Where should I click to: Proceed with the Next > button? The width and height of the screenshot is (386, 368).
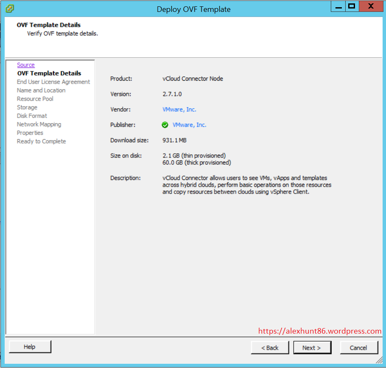point(312,348)
